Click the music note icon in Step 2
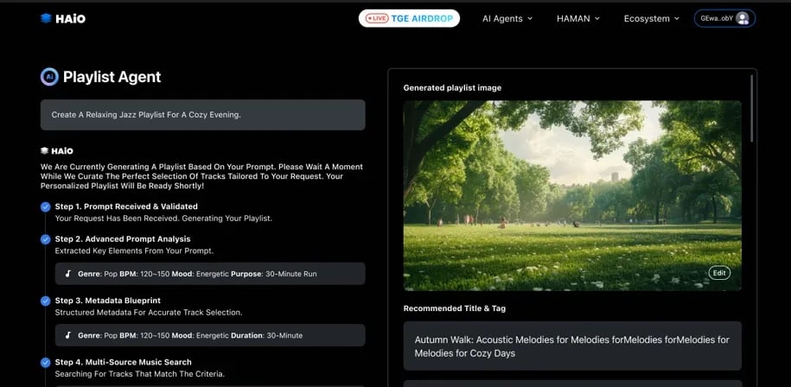This screenshot has height=387, width=791. coord(68,274)
